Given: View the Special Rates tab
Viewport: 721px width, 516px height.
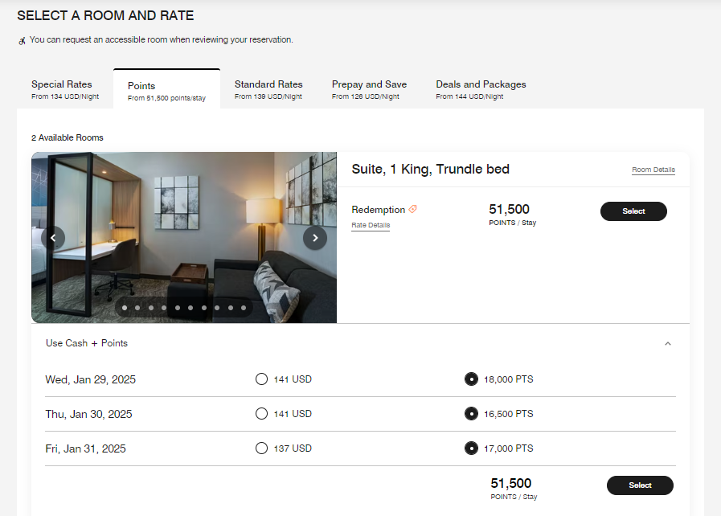Looking at the screenshot, I should click(62, 88).
